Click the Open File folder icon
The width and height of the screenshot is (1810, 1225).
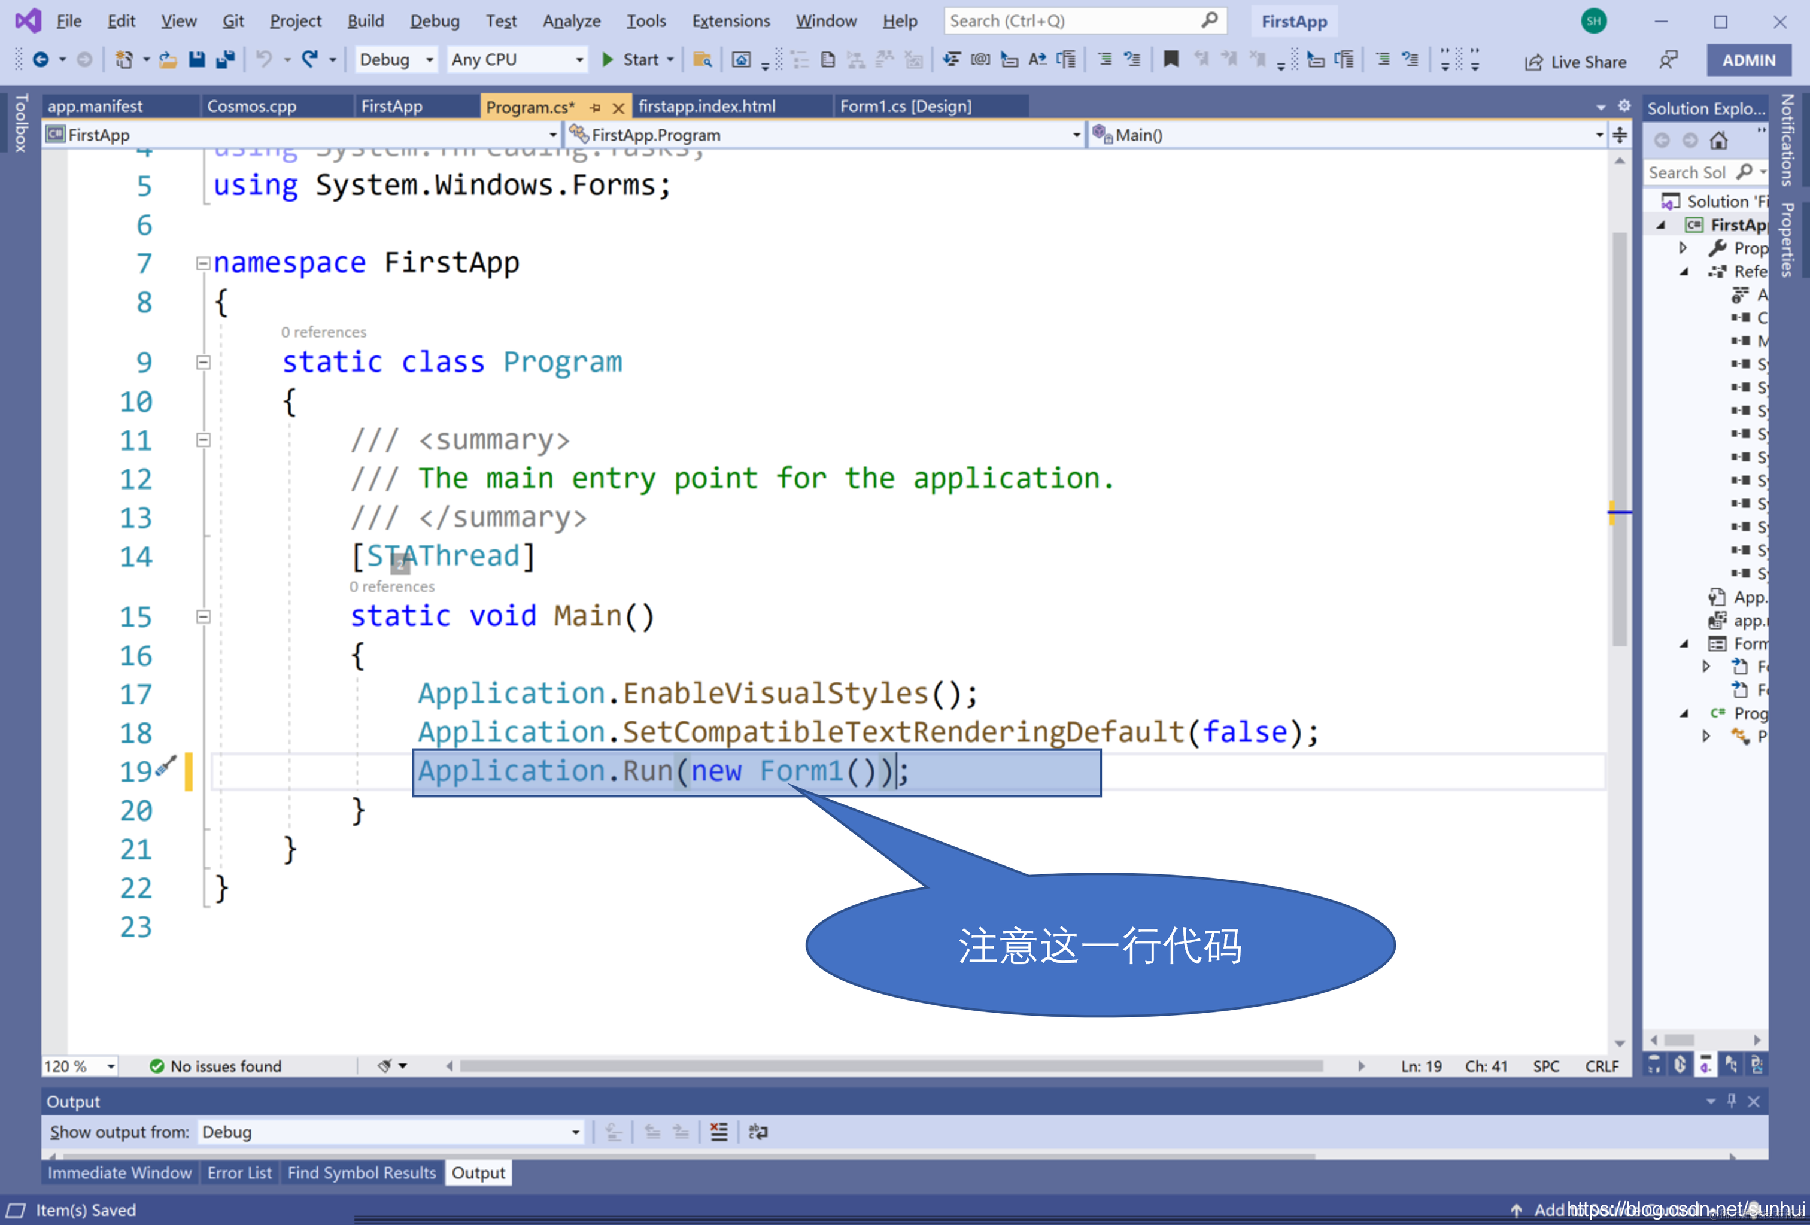pyautogui.click(x=168, y=59)
